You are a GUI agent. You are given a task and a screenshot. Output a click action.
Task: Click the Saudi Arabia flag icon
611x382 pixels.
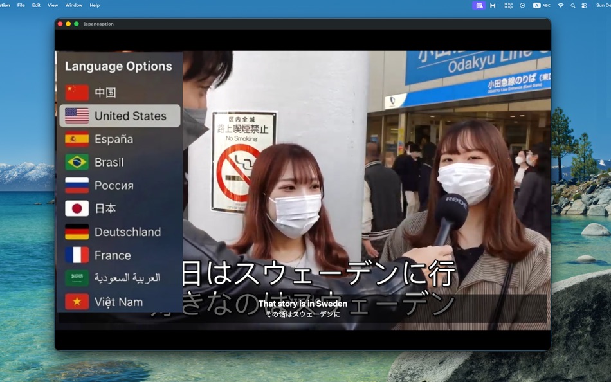point(77,278)
